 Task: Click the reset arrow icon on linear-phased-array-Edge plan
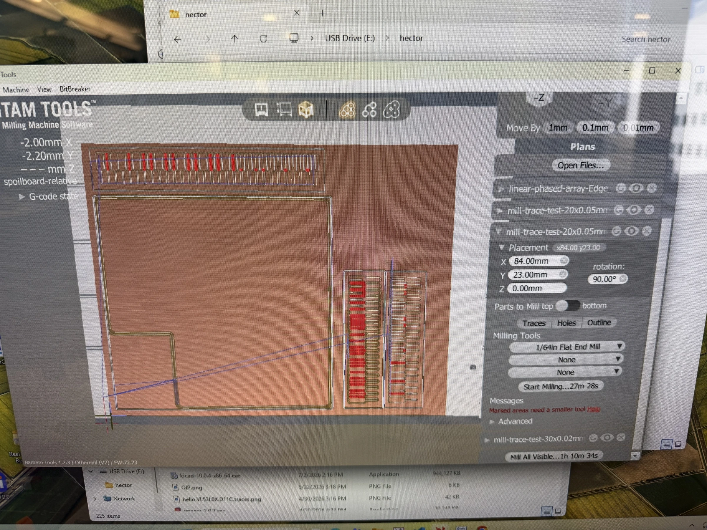click(620, 188)
